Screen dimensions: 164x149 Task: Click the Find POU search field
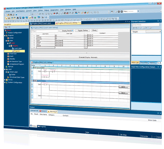click(146, 25)
